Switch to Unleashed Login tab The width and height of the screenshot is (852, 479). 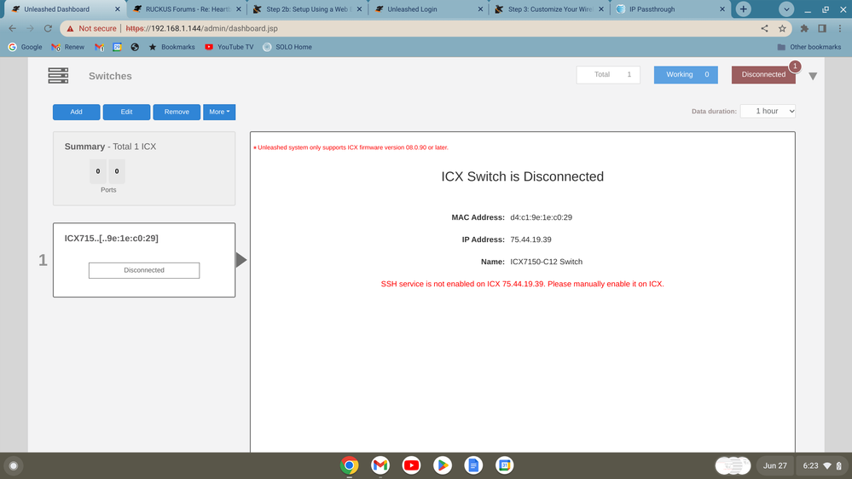pyautogui.click(x=428, y=9)
